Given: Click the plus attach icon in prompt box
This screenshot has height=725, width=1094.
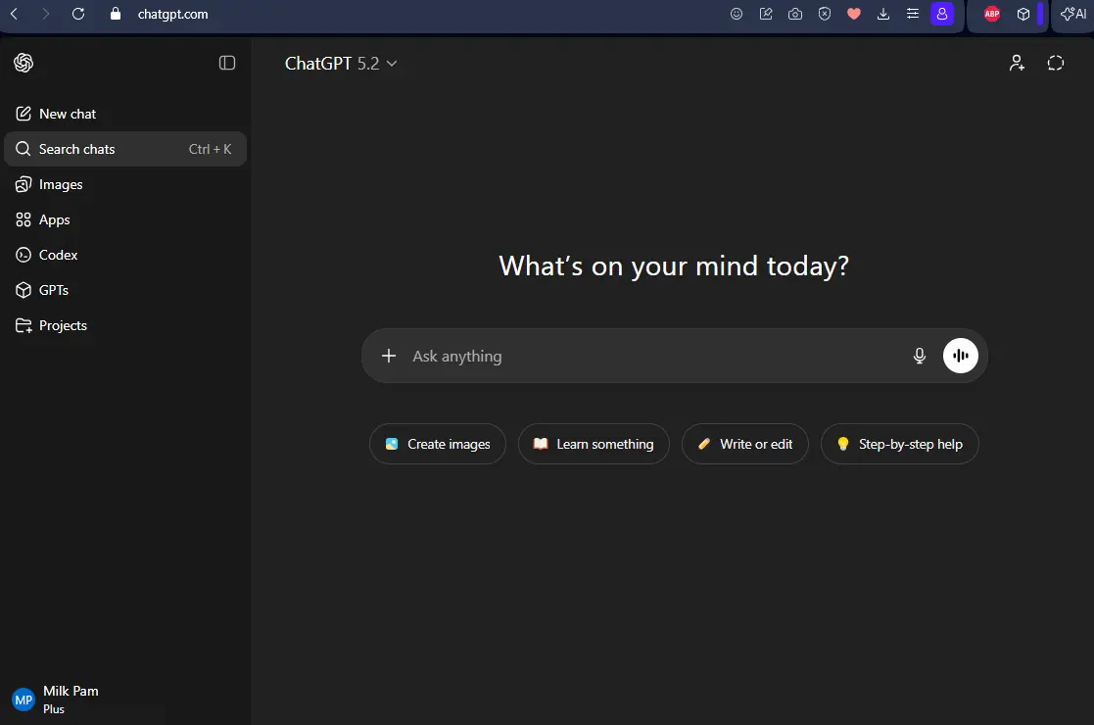Looking at the screenshot, I should click(x=389, y=356).
